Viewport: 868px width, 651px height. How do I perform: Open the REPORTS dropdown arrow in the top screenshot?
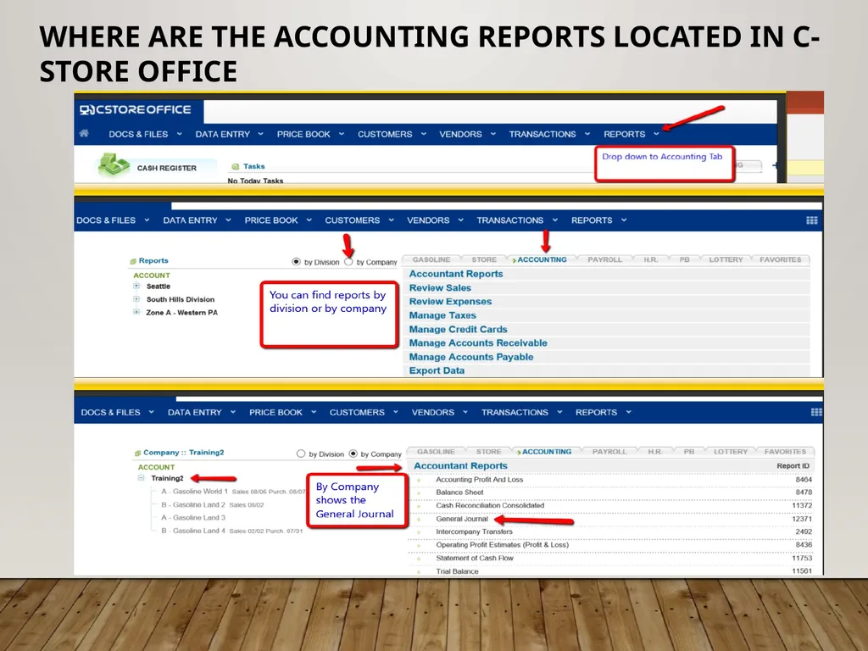[x=656, y=134]
